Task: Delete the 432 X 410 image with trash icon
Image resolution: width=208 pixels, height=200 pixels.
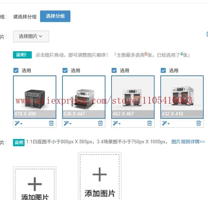Action: [x=199, y=123]
